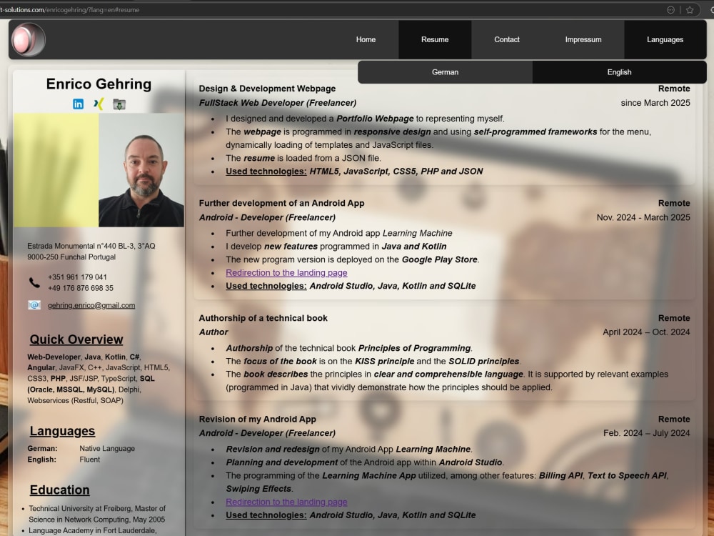
Task: Click Used technologies: HTML5, JavaScript, CSS5 line
Action: click(x=354, y=172)
